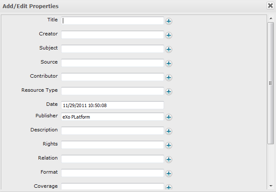Viewport: 276px width, 192px height.
Task: Click the plus icon beside Format field
Action: [169, 174]
